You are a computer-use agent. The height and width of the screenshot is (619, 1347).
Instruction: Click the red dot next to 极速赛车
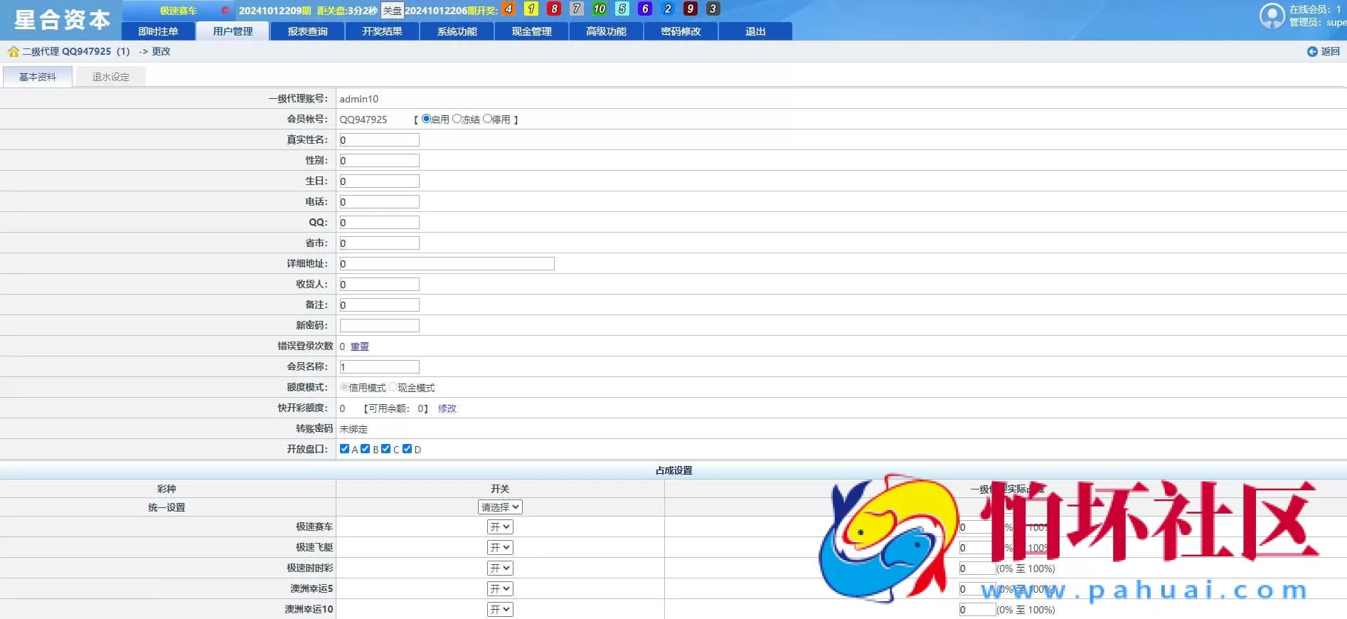[x=225, y=10]
